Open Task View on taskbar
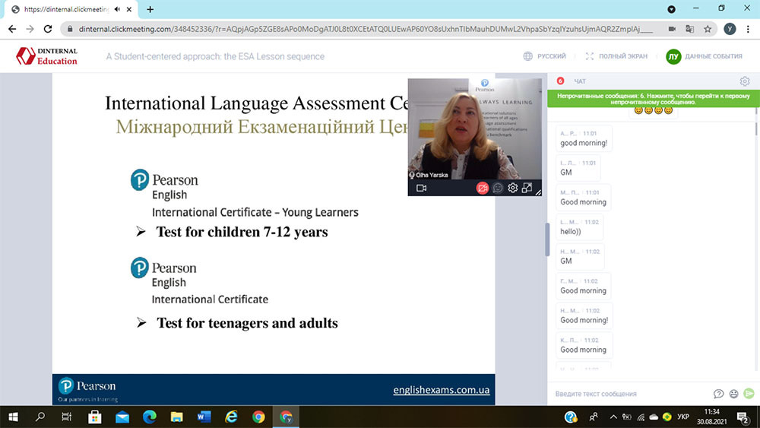 (x=67, y=417)
